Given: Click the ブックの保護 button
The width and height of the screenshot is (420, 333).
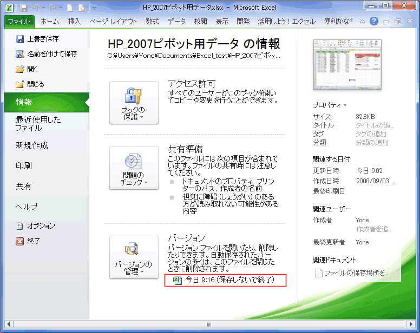Looking at the screenshot, I should tap(134, 103).
